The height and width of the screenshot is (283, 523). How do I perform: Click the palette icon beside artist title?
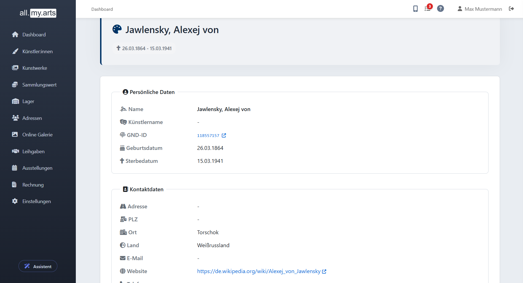click(117, 29)
